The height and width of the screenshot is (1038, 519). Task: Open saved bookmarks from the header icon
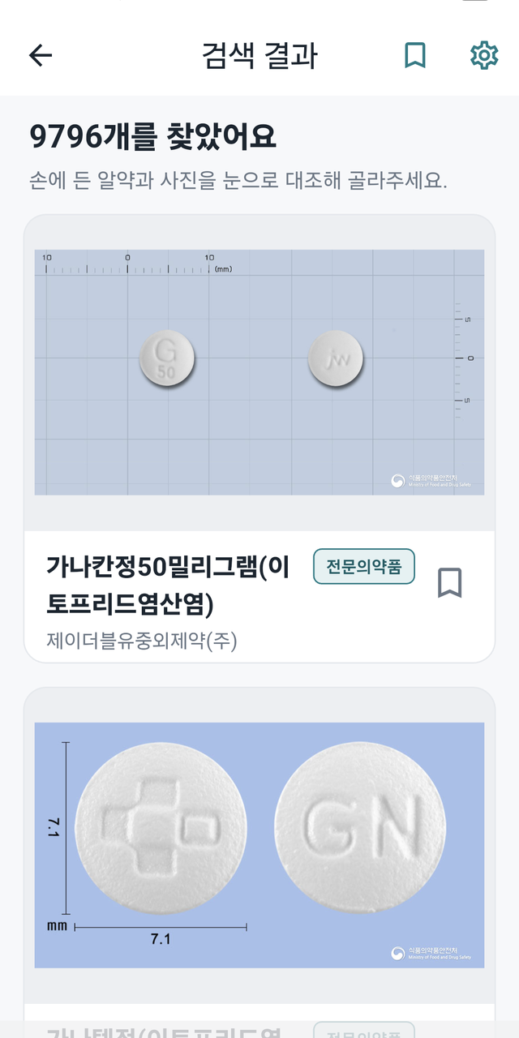click(415, 55)
